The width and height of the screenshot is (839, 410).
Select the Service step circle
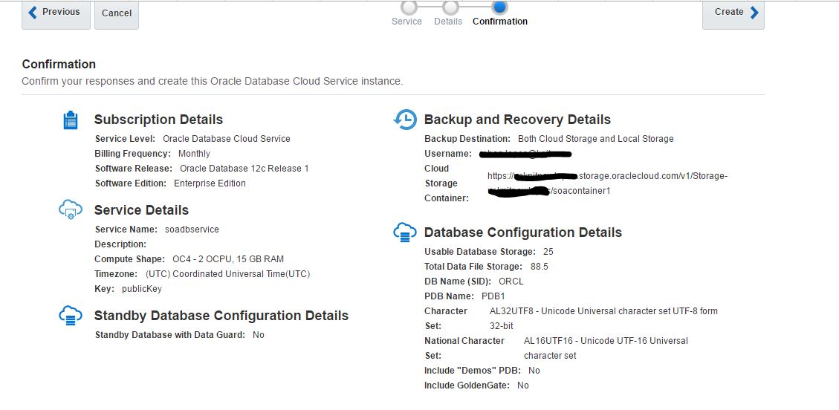pos(408,7)
